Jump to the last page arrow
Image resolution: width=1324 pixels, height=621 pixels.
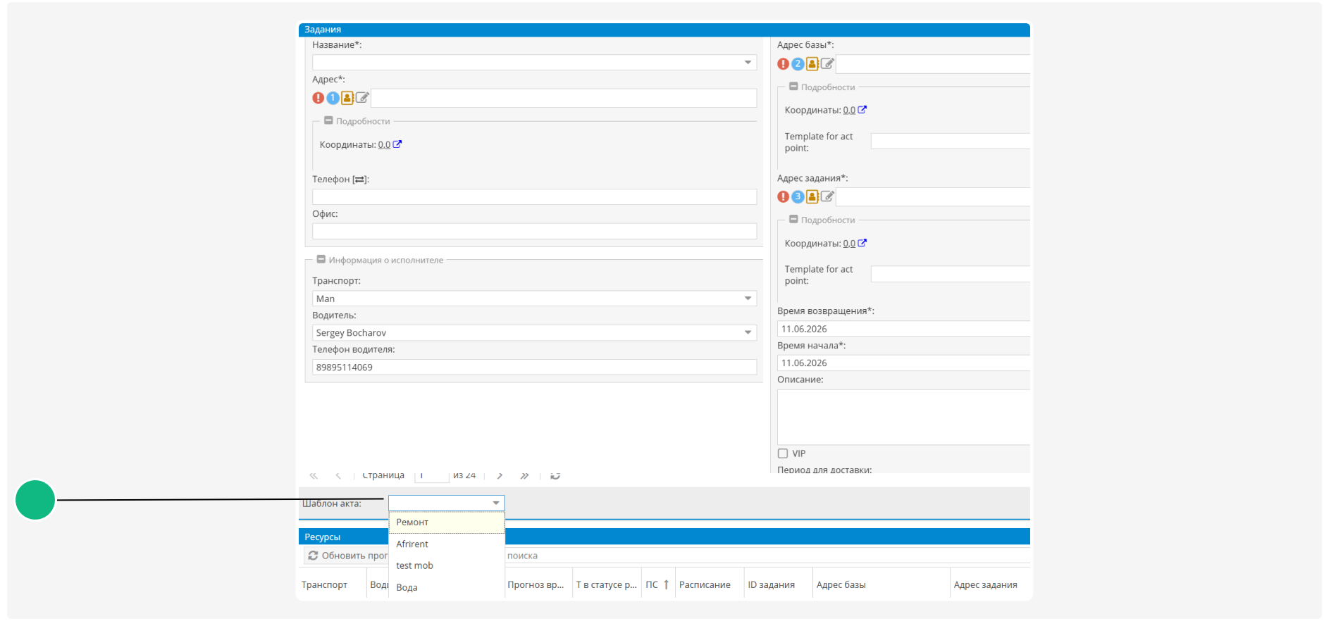click(x=524, y=476)
